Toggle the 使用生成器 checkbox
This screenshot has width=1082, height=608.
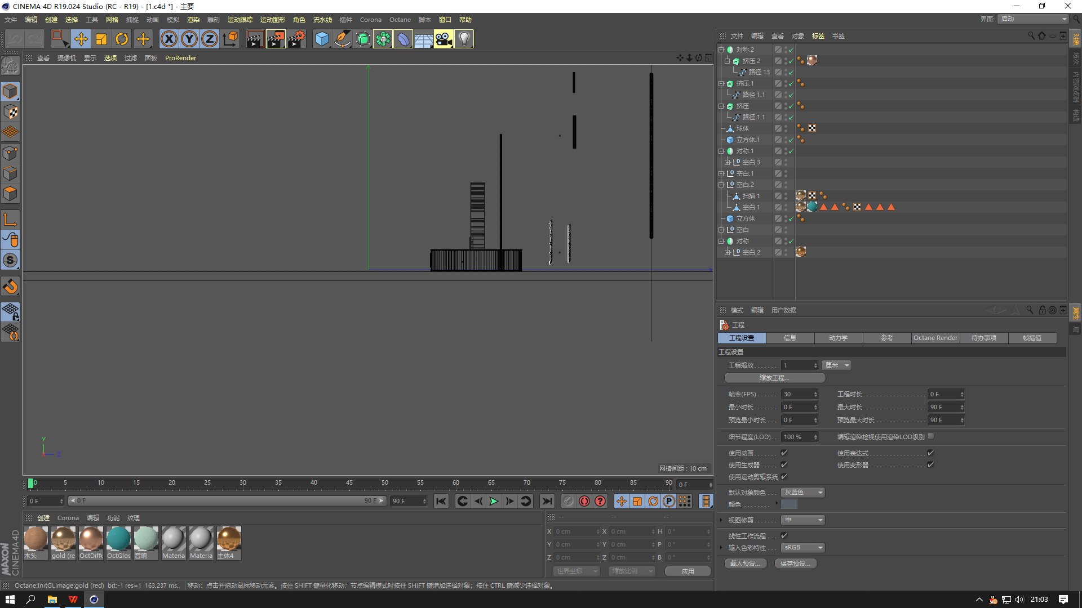pyautogui.click(x=784, y=464)
